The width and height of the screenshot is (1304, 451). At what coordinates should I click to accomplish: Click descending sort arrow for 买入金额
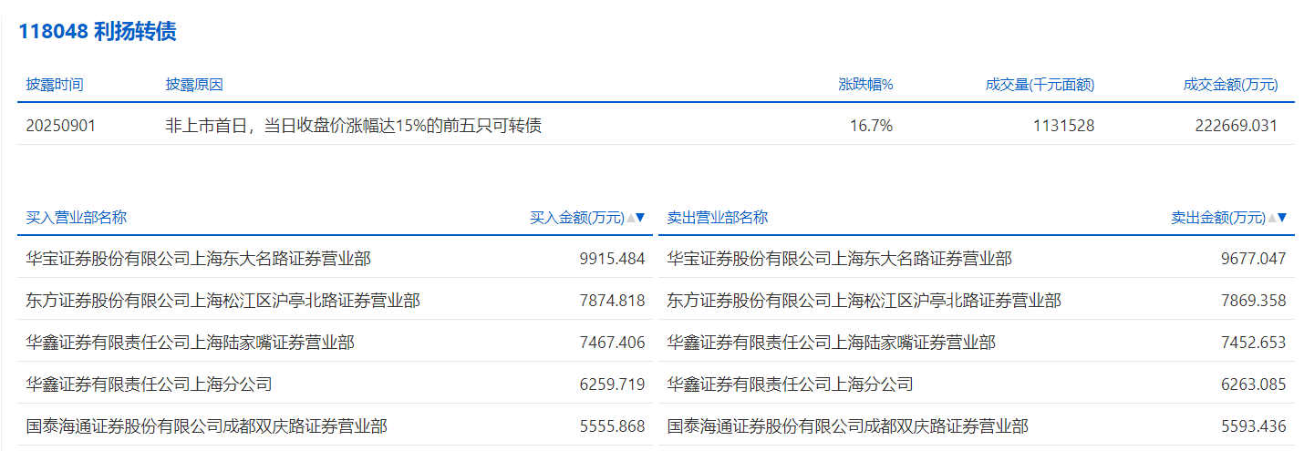pyautogui.click(x=640, y=218)
